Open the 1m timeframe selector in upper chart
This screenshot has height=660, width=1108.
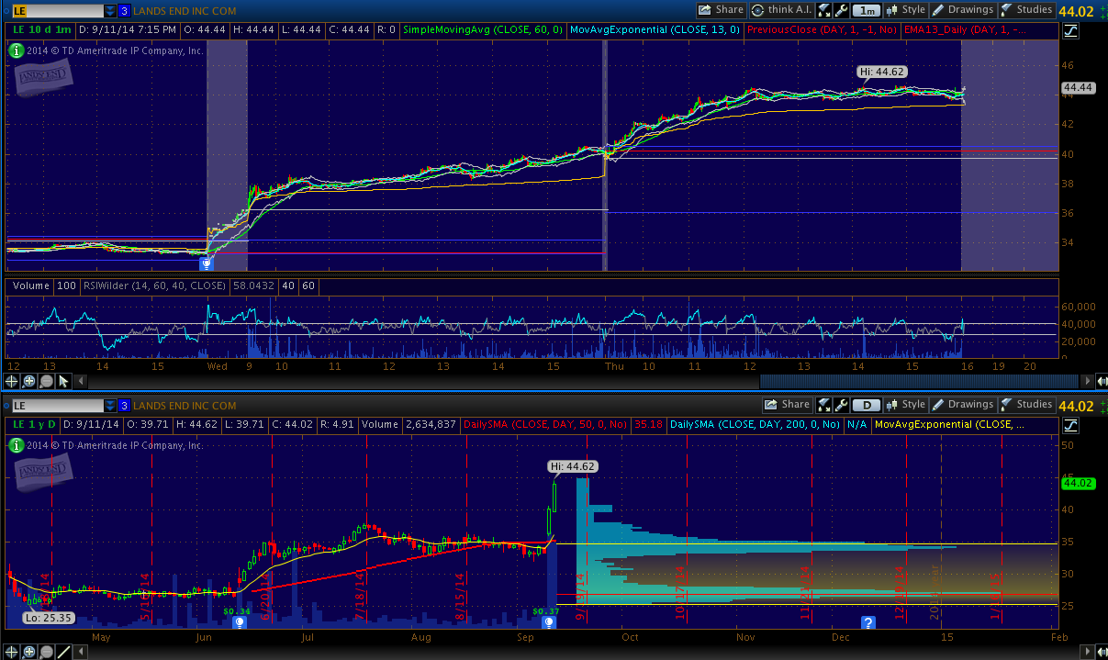[x=866, y=10]
